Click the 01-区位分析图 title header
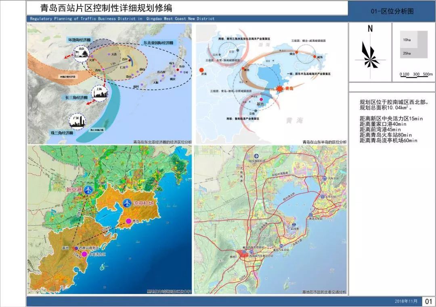The height and width of the screenshot is (307, 436). (x=392, y=12)
